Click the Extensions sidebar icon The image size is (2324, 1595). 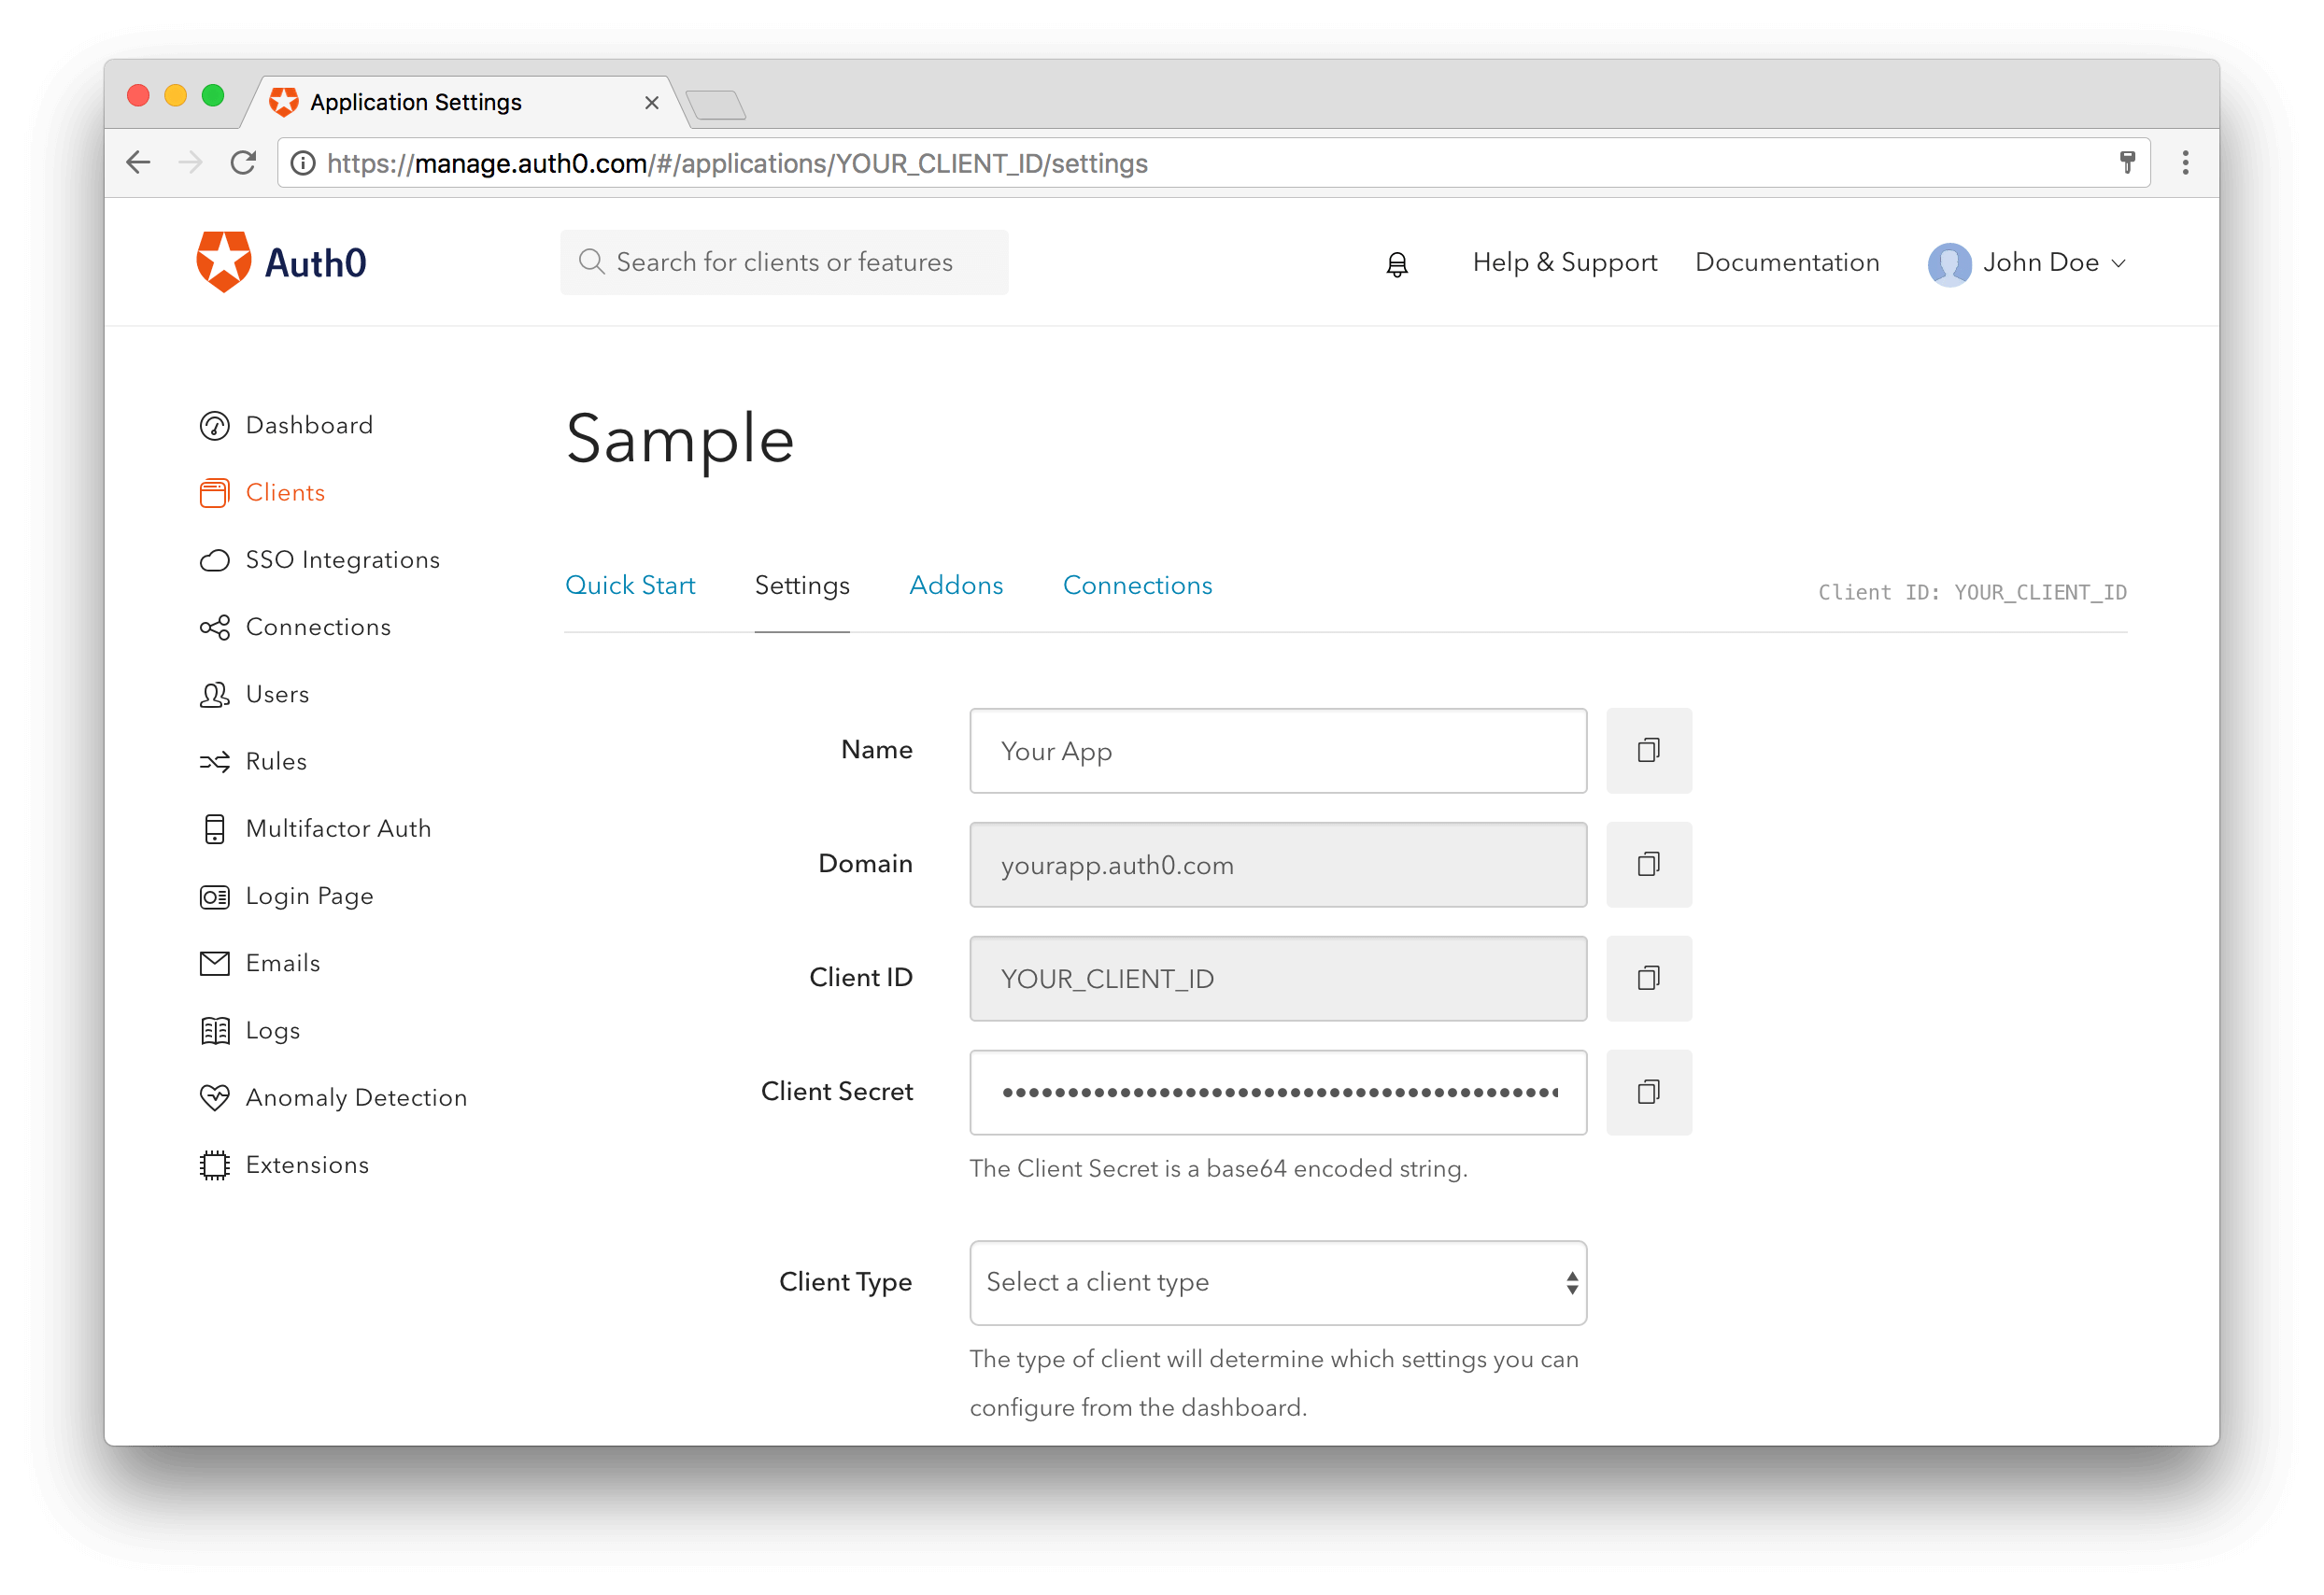coord(214,1164)
